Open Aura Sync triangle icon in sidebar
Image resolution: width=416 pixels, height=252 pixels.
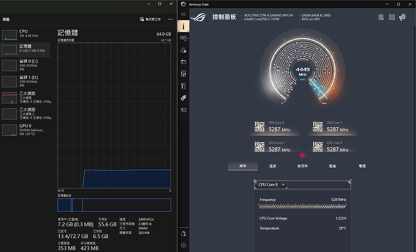pos(183,51)
